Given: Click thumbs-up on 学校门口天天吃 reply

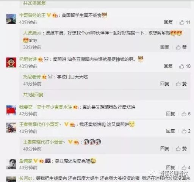Looking at the screenshot, I should (x=181, y=84).
